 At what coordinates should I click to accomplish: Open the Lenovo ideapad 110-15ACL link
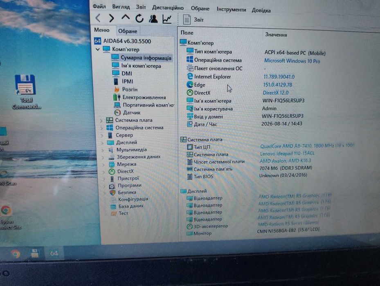click(x=287, y=153)
